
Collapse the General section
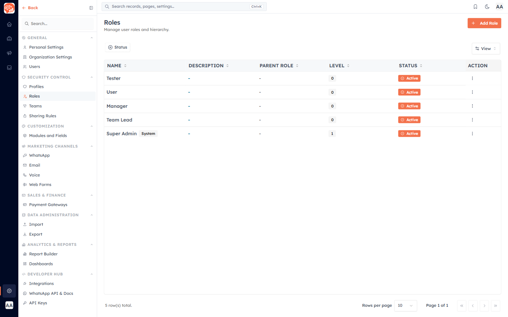(92, 38)
